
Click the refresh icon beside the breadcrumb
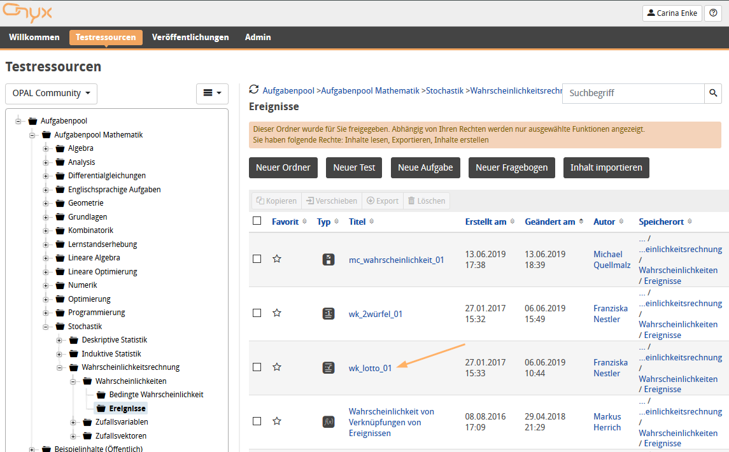(x=254, y=90)
